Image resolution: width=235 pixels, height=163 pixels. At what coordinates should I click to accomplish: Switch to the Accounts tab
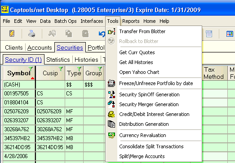pos(40,47)
